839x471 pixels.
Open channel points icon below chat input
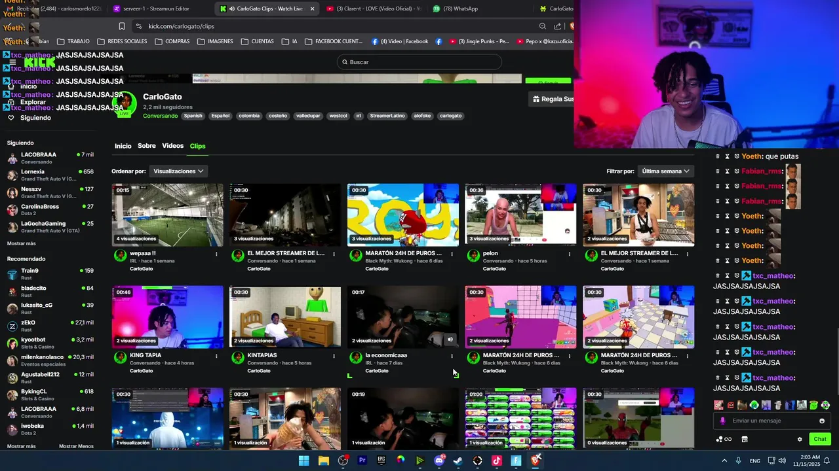click(724, 439)
